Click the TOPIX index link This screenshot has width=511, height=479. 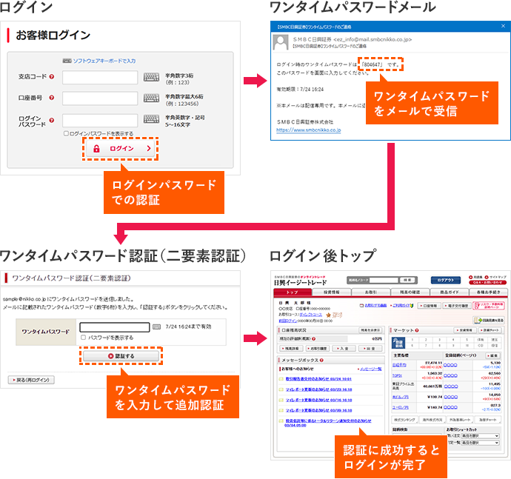(x=397, y=375)
